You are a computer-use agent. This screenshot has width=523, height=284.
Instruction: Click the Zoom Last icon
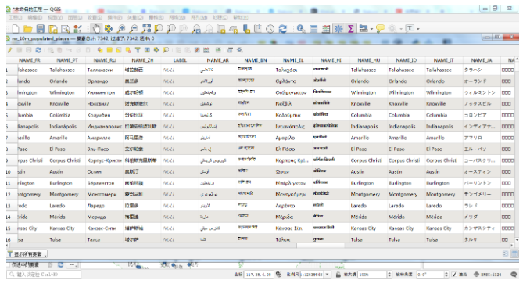point(196,29)
